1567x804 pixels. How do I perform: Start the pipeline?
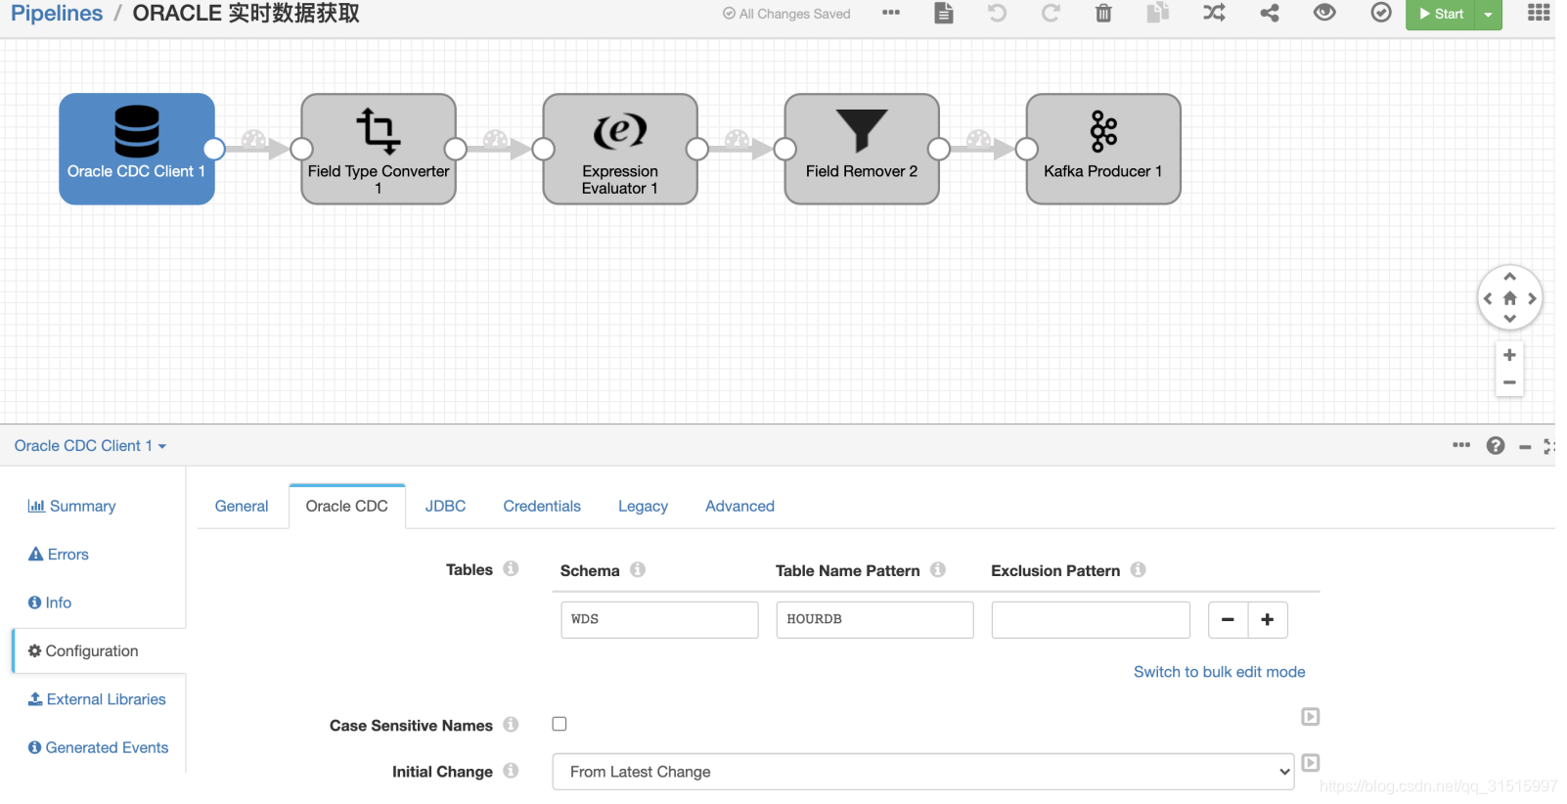click(1440, 14)
